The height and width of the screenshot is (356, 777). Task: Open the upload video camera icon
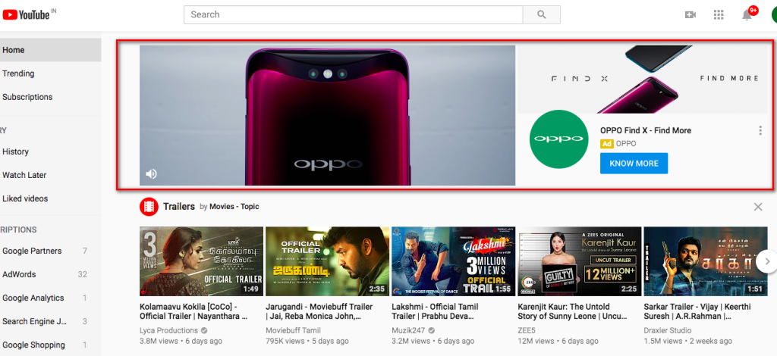[690, 15]
